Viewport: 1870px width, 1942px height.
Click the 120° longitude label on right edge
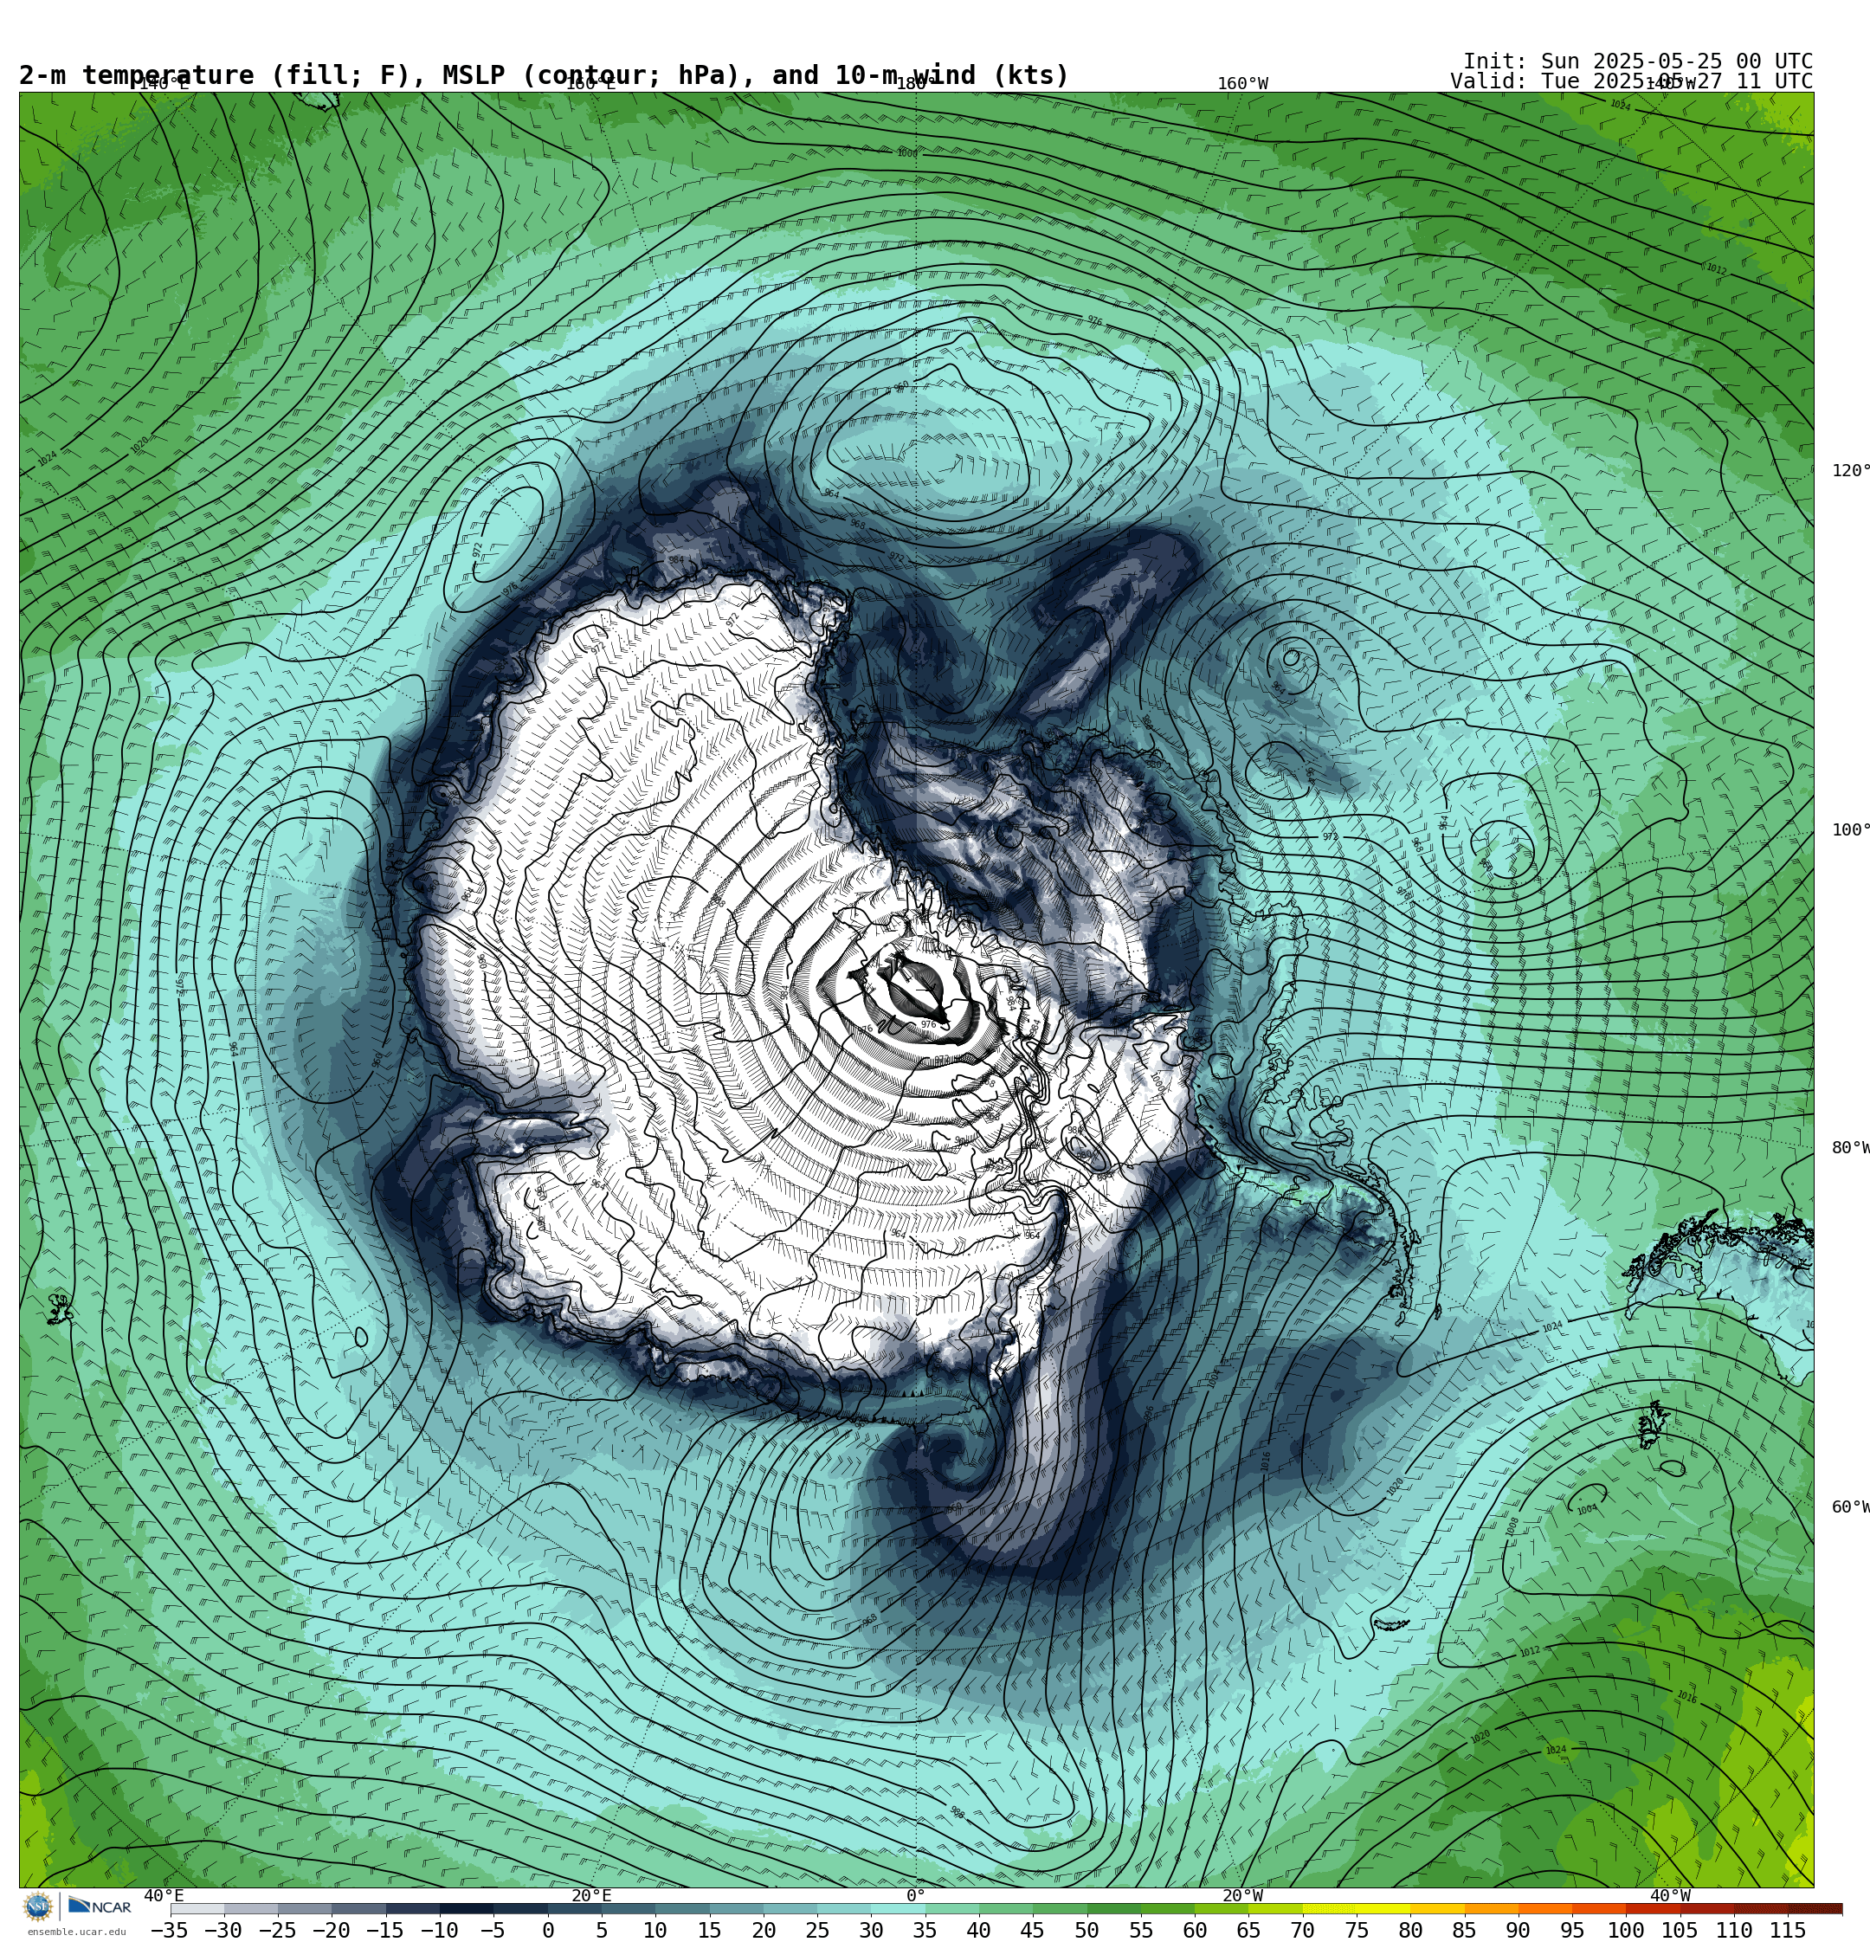pyautogui.click(x=1850, y=471)
